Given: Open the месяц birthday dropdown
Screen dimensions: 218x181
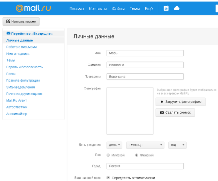Looking at the screenshot, I should (x=145, y=145).
